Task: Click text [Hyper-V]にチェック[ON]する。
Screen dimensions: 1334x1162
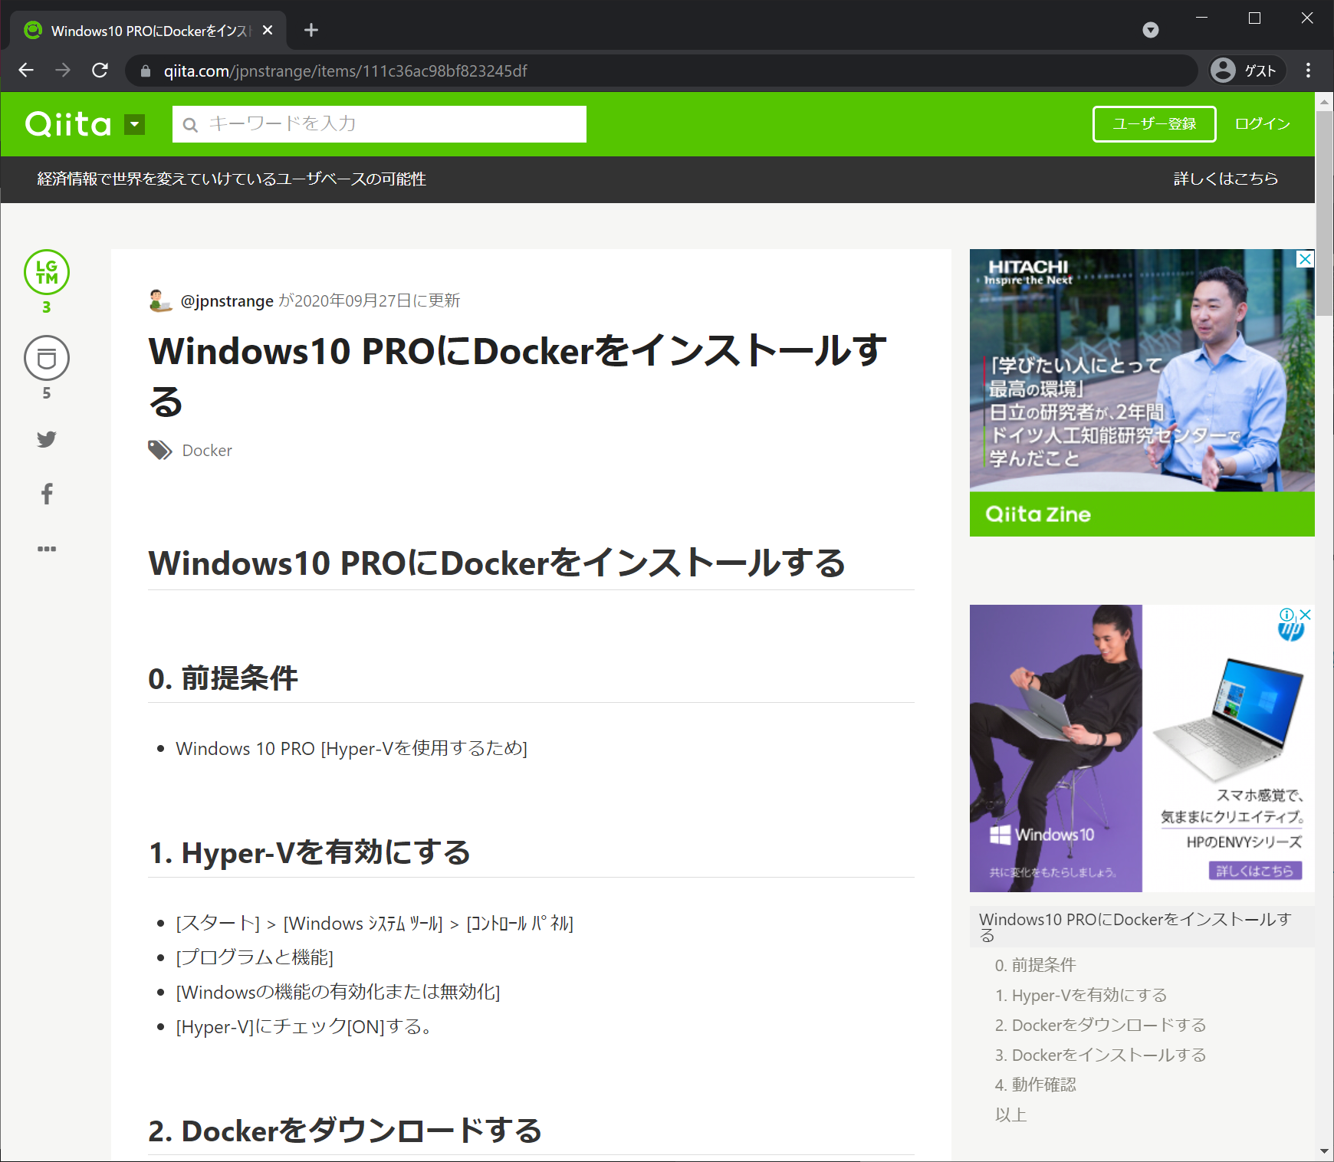Action: (x=305, y=1026)
